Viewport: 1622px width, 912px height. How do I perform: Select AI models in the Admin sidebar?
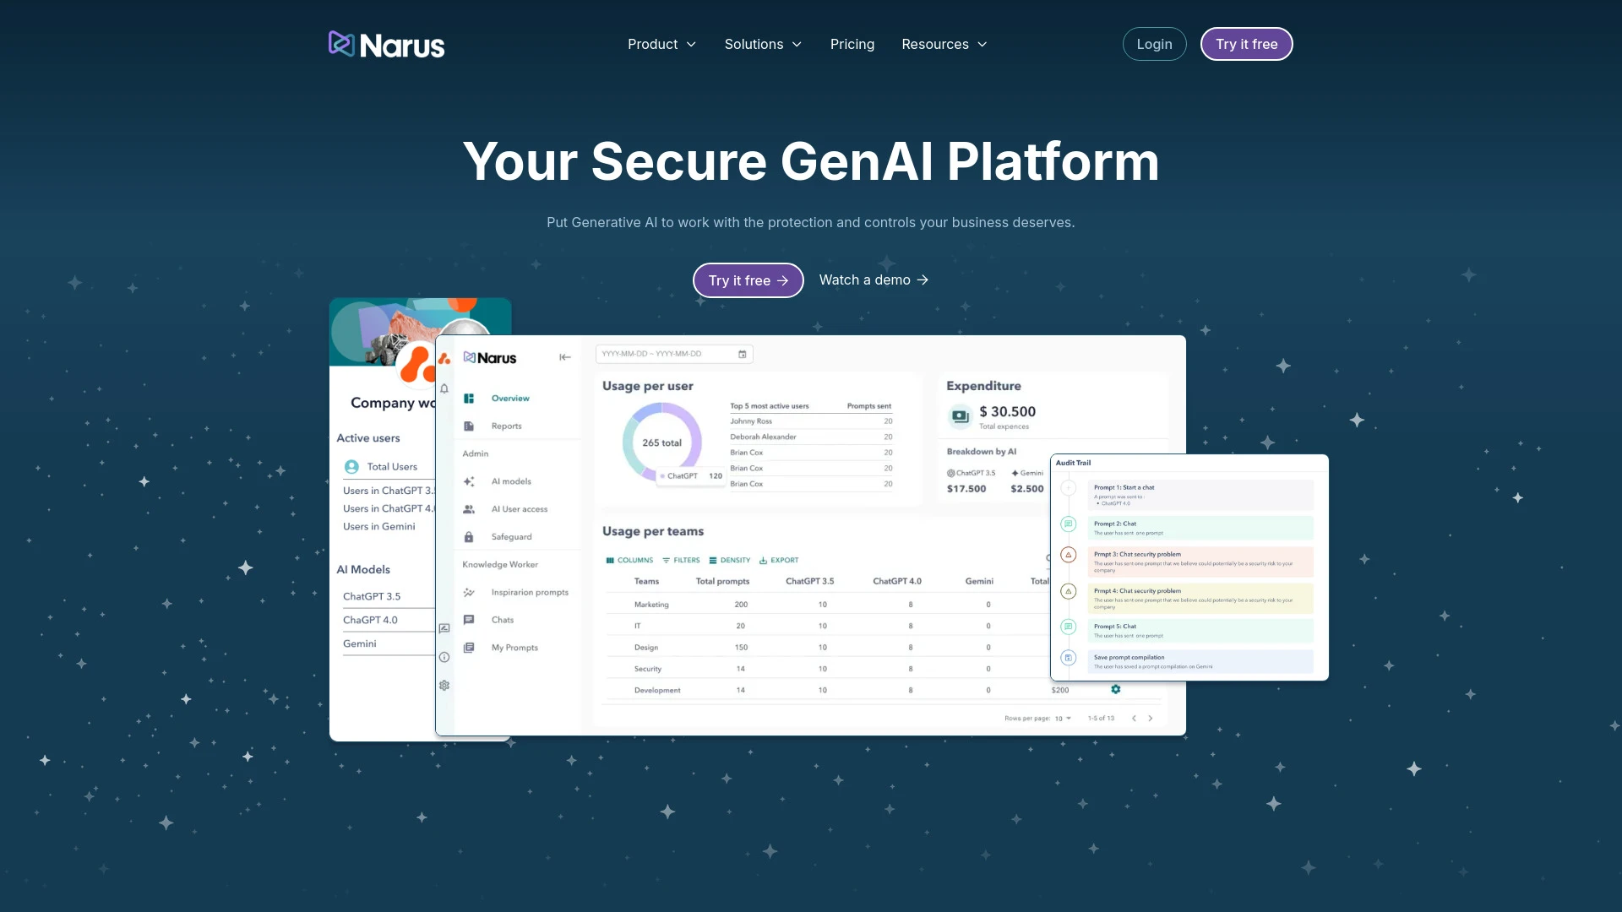point(510,481)
